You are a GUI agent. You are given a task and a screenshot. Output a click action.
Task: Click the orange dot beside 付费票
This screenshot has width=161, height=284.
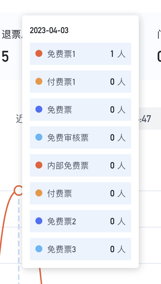click(x=39, y=193)
